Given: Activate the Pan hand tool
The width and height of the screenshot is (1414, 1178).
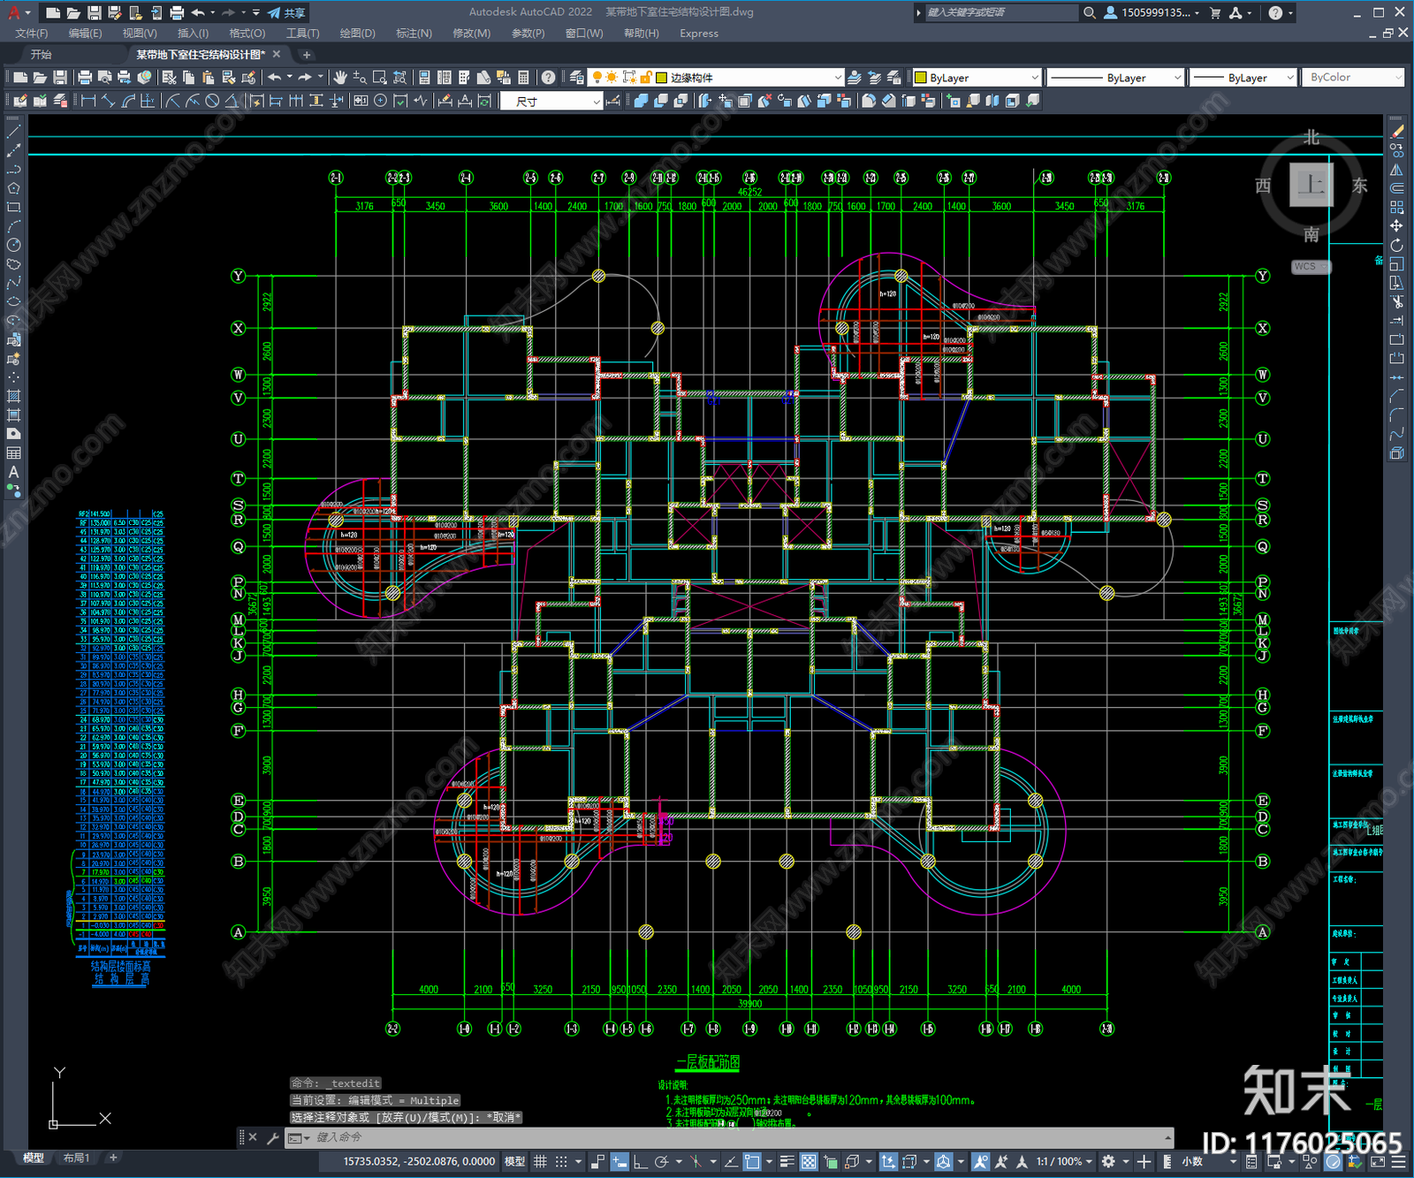Looking at the screenshot, I should click(x=340, y=78).
